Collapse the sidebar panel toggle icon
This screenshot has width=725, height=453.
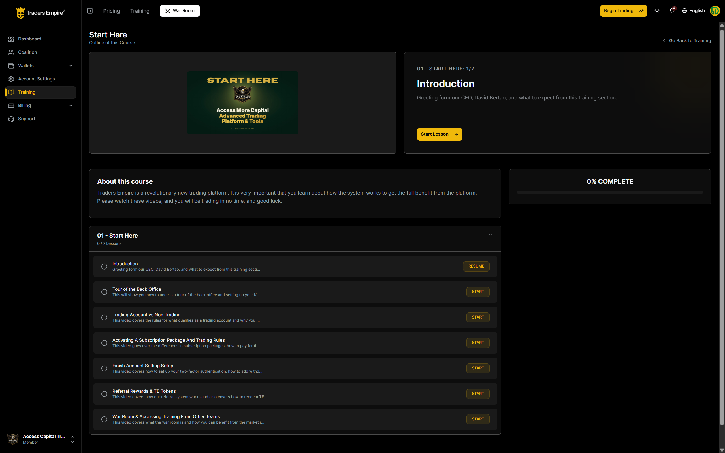click(90, 11)
